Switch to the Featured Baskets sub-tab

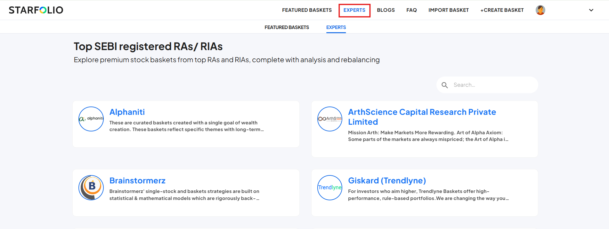point(287,27)
